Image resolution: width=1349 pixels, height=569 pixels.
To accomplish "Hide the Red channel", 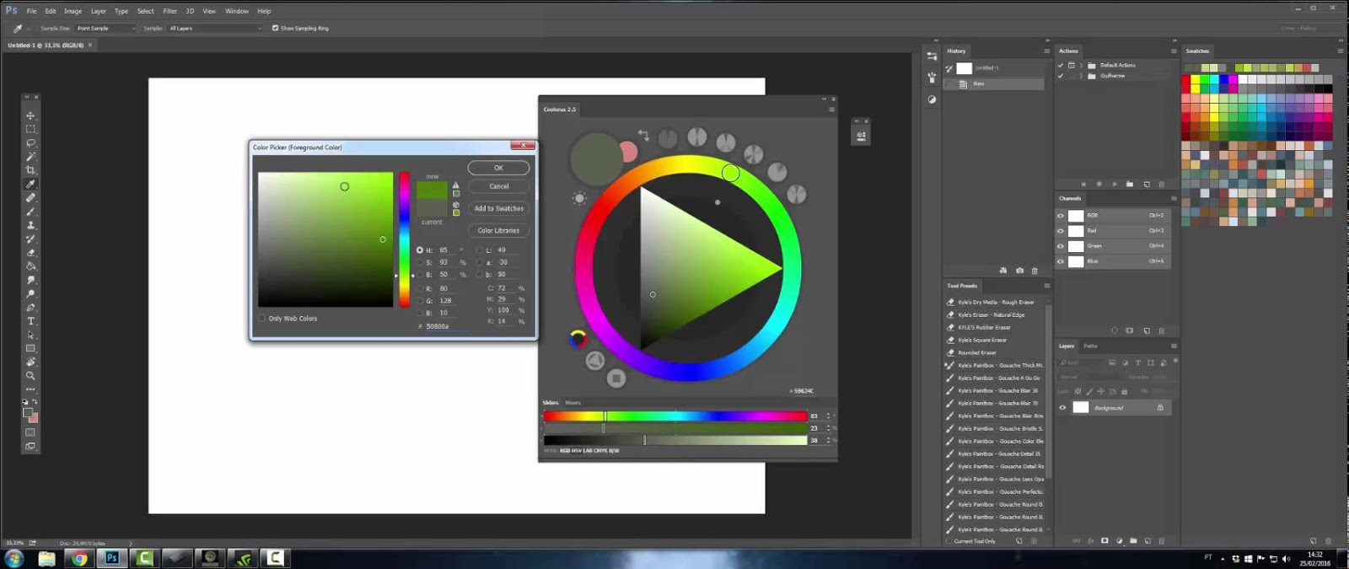I will pos(1061,231).
